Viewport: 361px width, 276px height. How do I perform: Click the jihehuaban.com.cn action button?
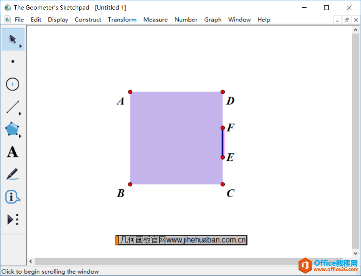point(181,240)
